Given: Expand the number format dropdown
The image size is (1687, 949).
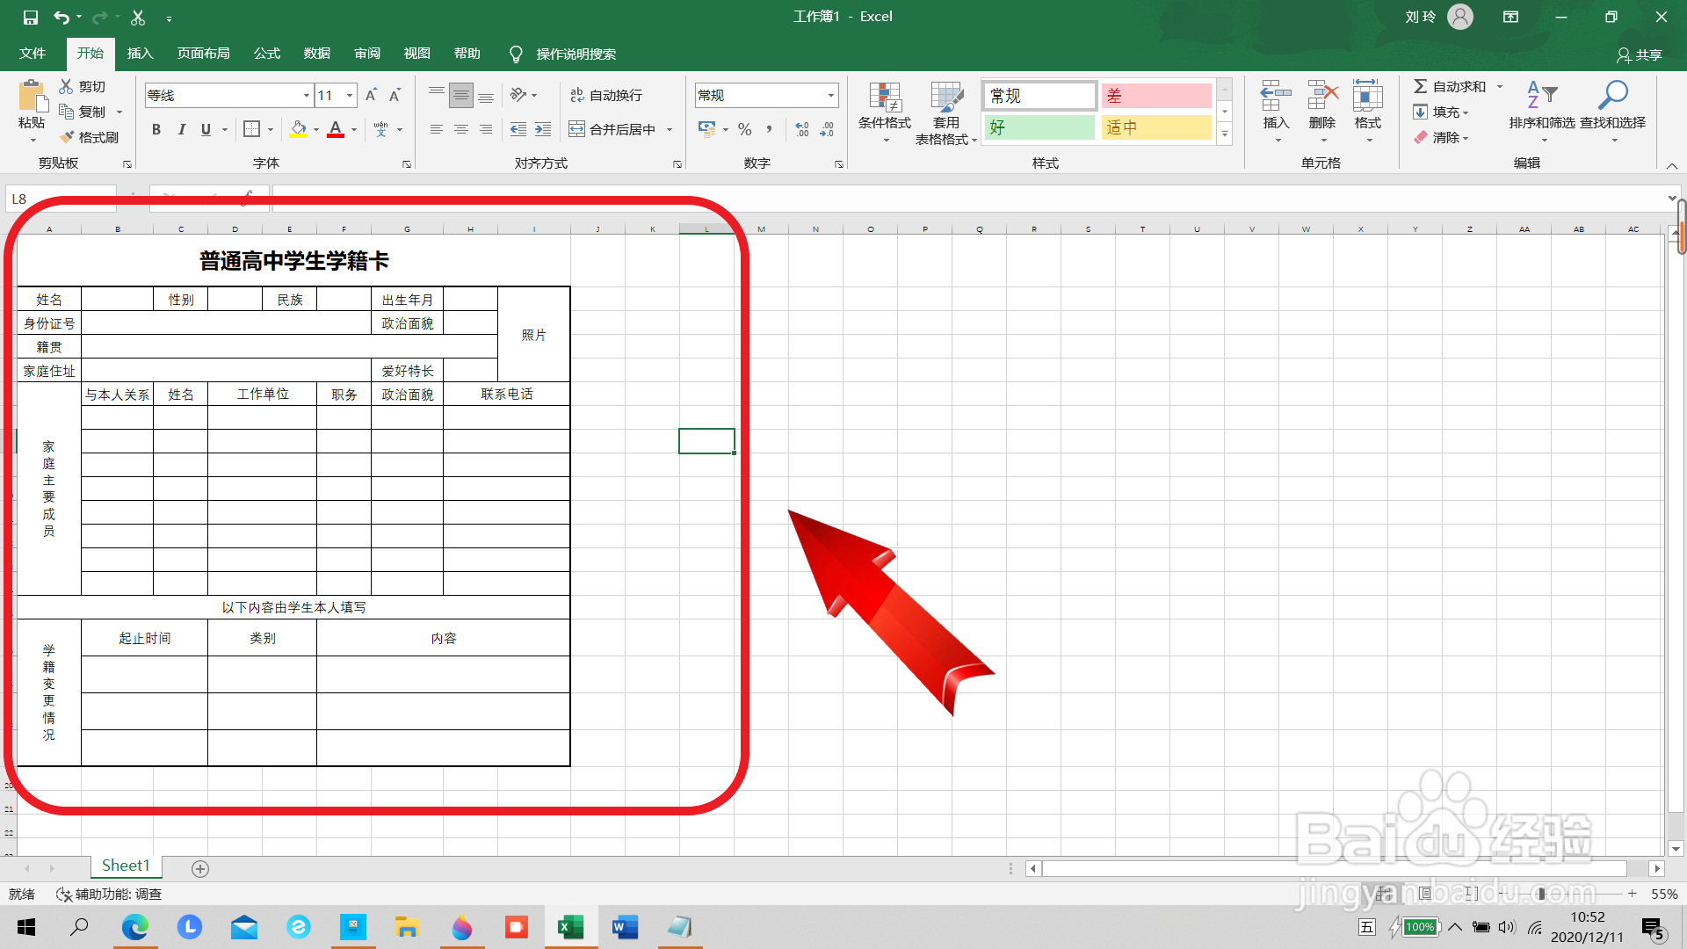Looking at the screenshot, I should [x=830, y=95].
